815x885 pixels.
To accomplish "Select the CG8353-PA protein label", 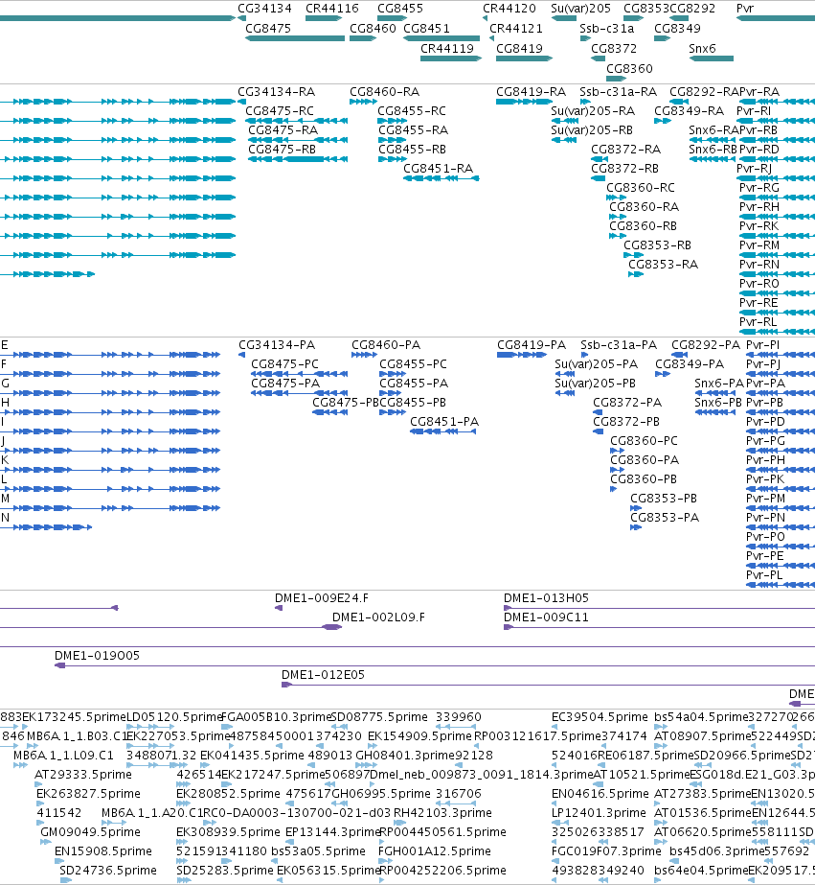I will click(665, 518).
